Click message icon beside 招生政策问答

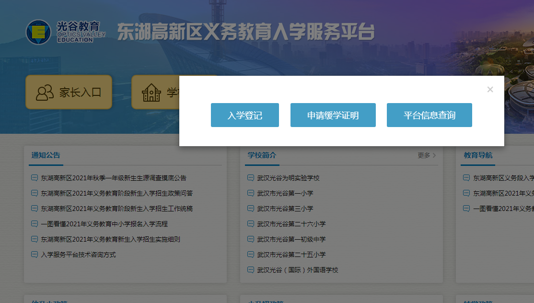[35, 193]
